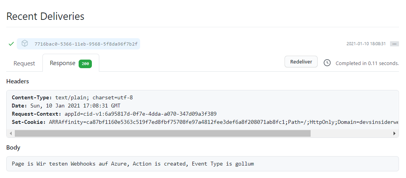Screen dimensions: 406x178
Task: Select the Response tab
Action: [x=62, y=63]
